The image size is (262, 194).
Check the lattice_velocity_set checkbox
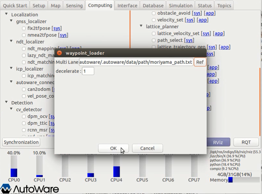tap(154, 34)
